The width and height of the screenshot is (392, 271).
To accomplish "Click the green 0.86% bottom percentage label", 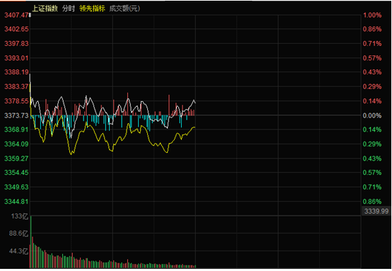I will 372,202.
